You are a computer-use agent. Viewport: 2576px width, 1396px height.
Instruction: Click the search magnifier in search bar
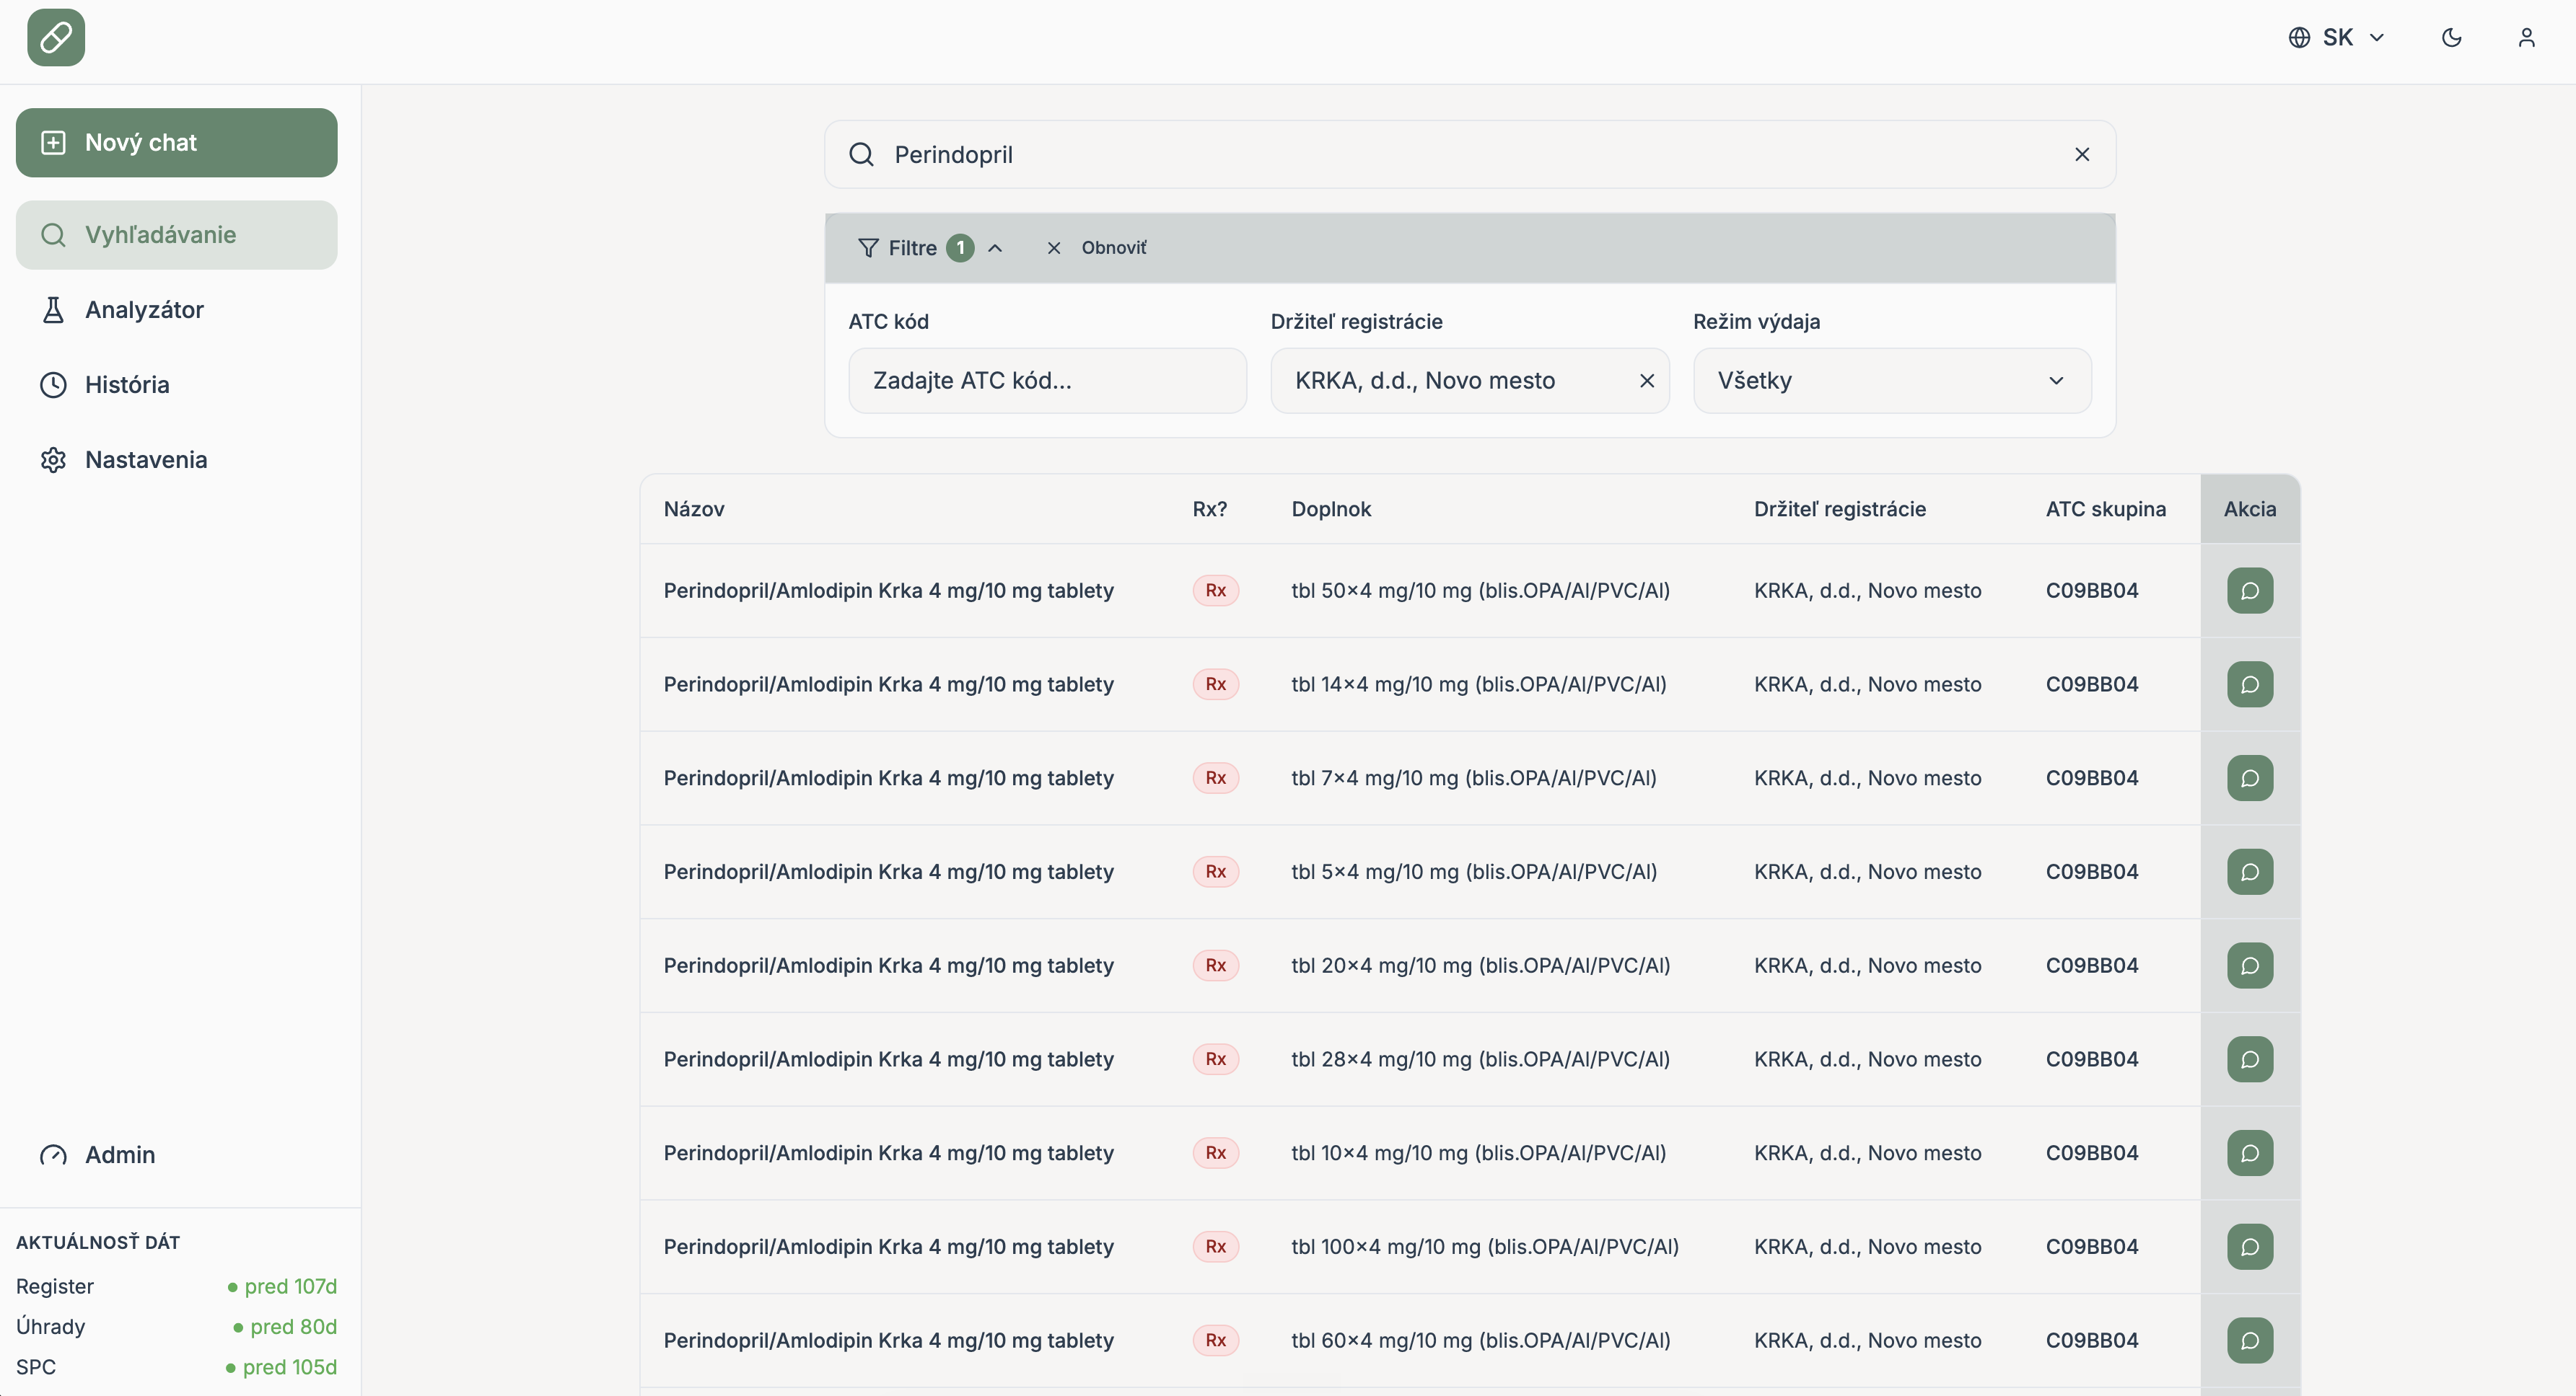(861, 155)
